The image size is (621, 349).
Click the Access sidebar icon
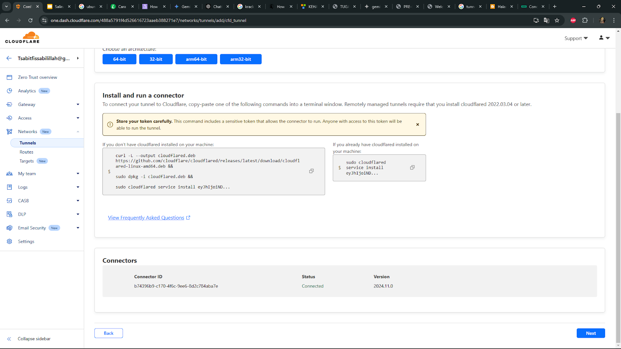[x=9, y=118]
